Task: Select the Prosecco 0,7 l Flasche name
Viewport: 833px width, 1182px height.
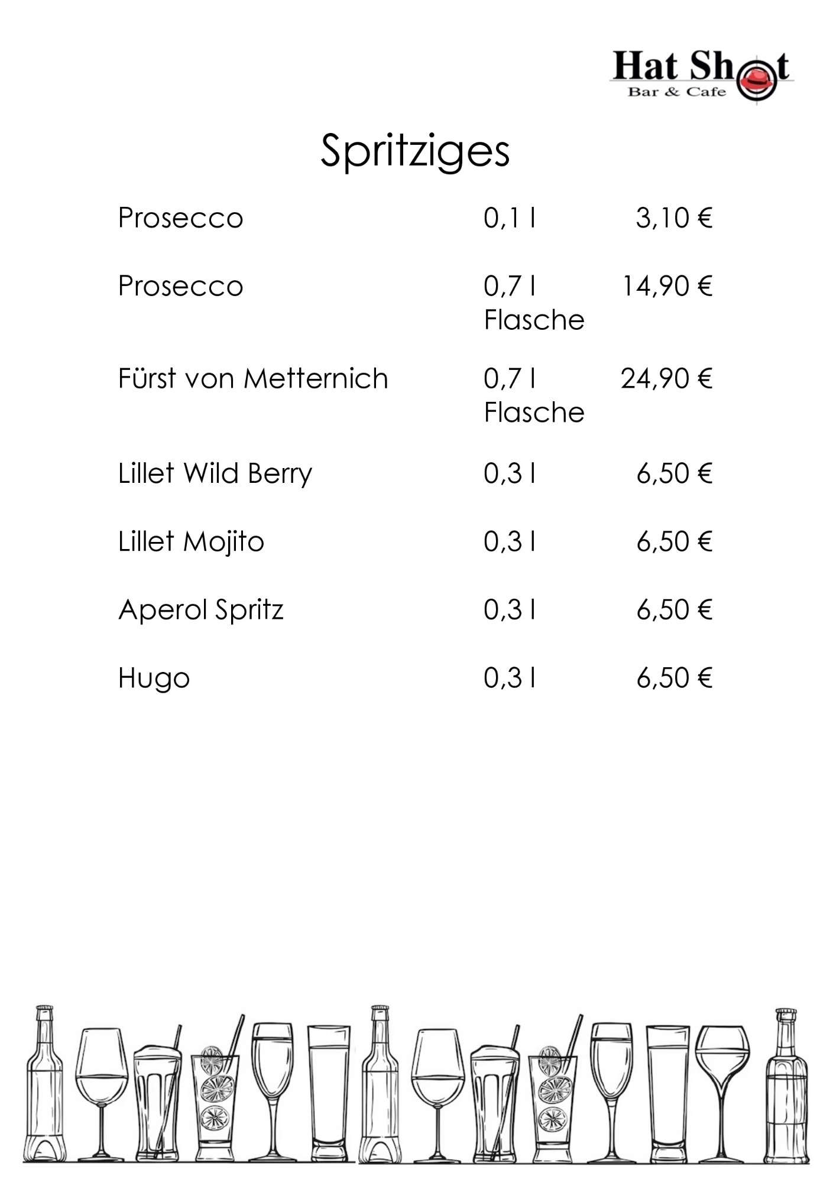Action: pyautogui.click(x=181, y=286)
